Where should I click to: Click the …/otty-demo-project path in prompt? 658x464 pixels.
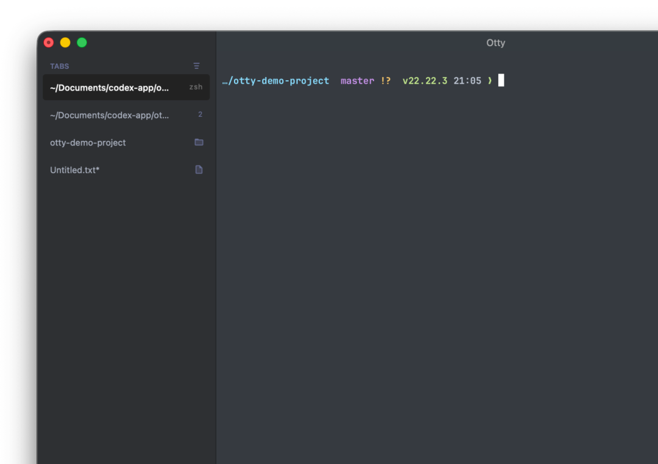[x=276, y=81]
